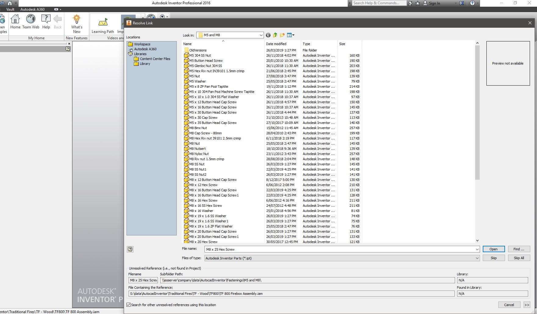Open Autodesk Exchange Apps X icon
537x314 pixels.
[462, 3]
